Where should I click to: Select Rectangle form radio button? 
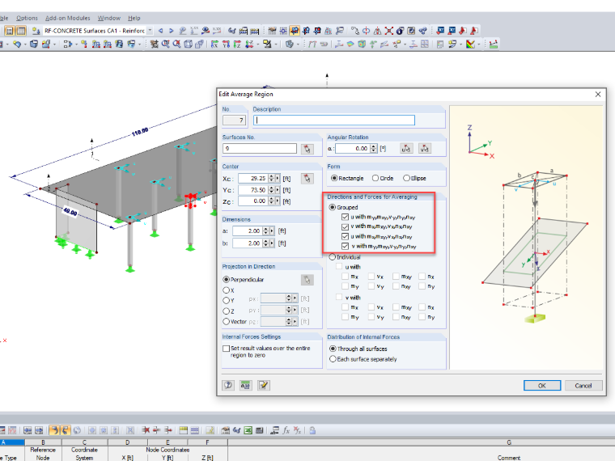[x=334, y=178]
